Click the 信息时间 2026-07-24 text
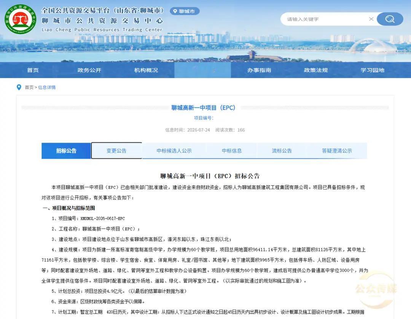The height and width of the screenshot is (319, 411). pyautogui.click(x=187, y=130)
